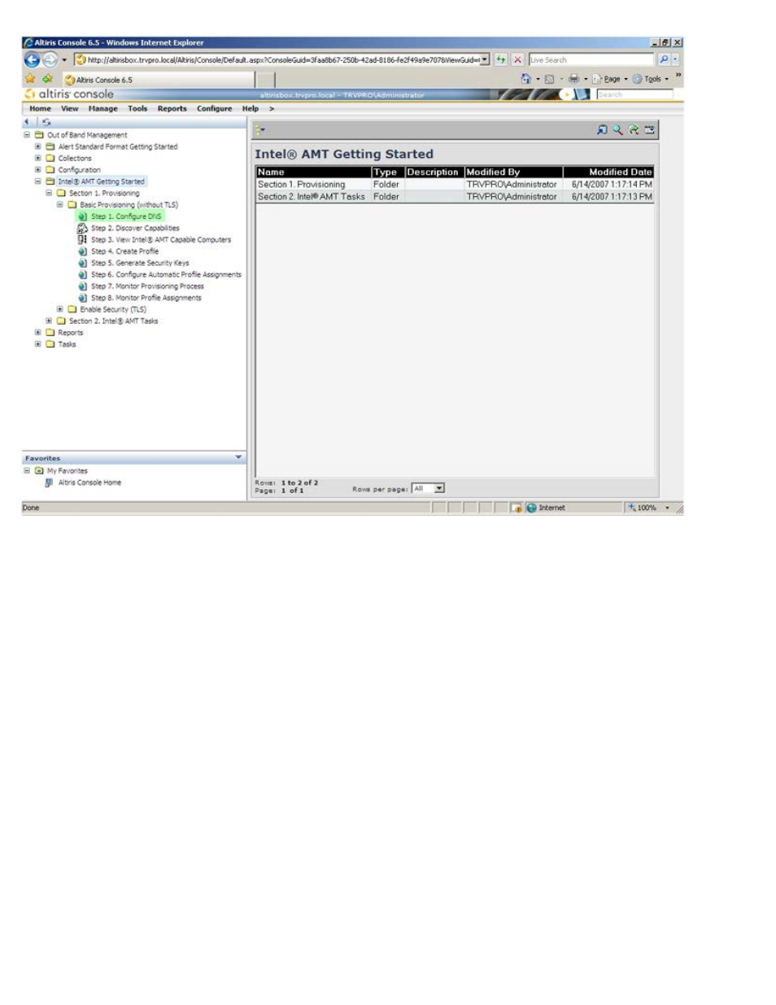776x1005 pixels.
Task: Open the Tools menu in the Altiris menu bar
Action: coord(137,108)
